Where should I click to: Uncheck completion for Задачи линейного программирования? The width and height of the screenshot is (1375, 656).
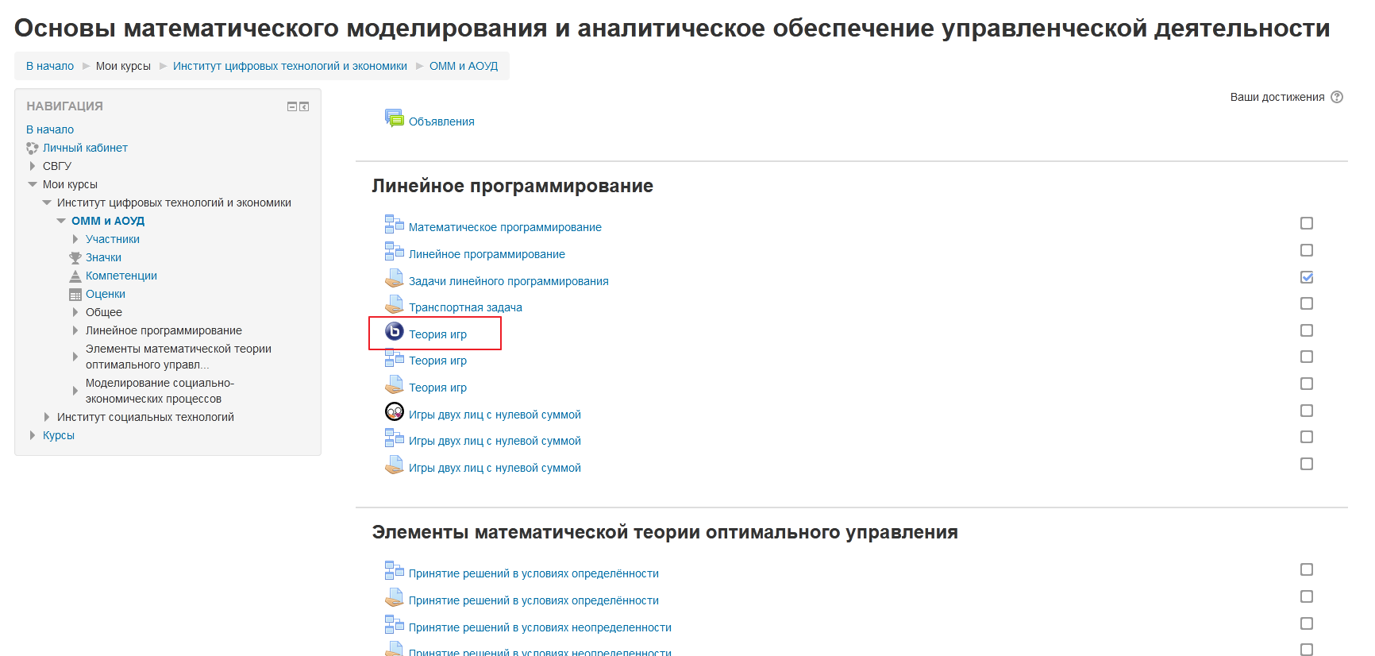[x=1306, y=277]
